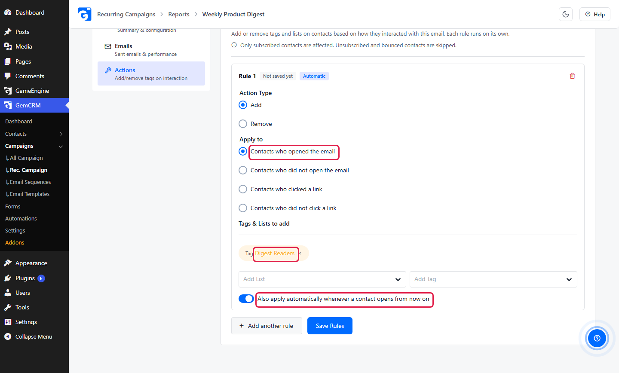Follow the Reports breadcrumb link
This screenshot has height=373, width=619.
click(x=179, y=14)
